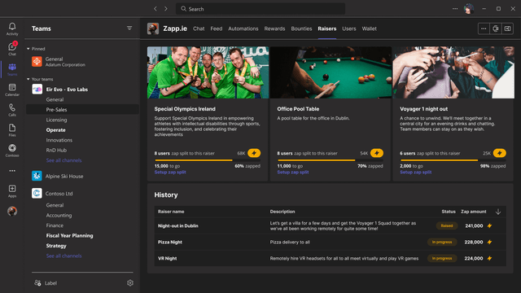Open the Wallet tab
The height and width of the screenshot is (293, 521).
pos(369,29)
